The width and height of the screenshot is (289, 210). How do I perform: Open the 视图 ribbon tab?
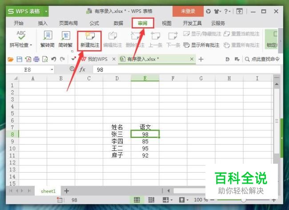coord(166,23)
